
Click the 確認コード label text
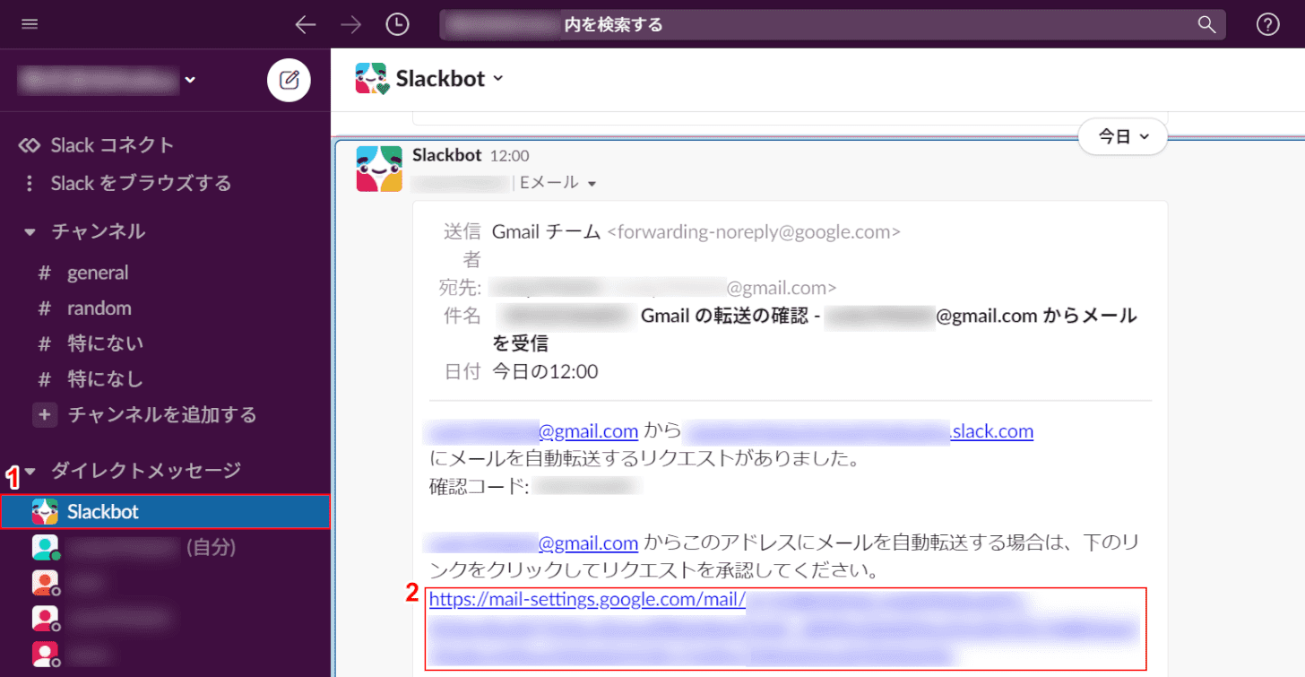point(480,487)
